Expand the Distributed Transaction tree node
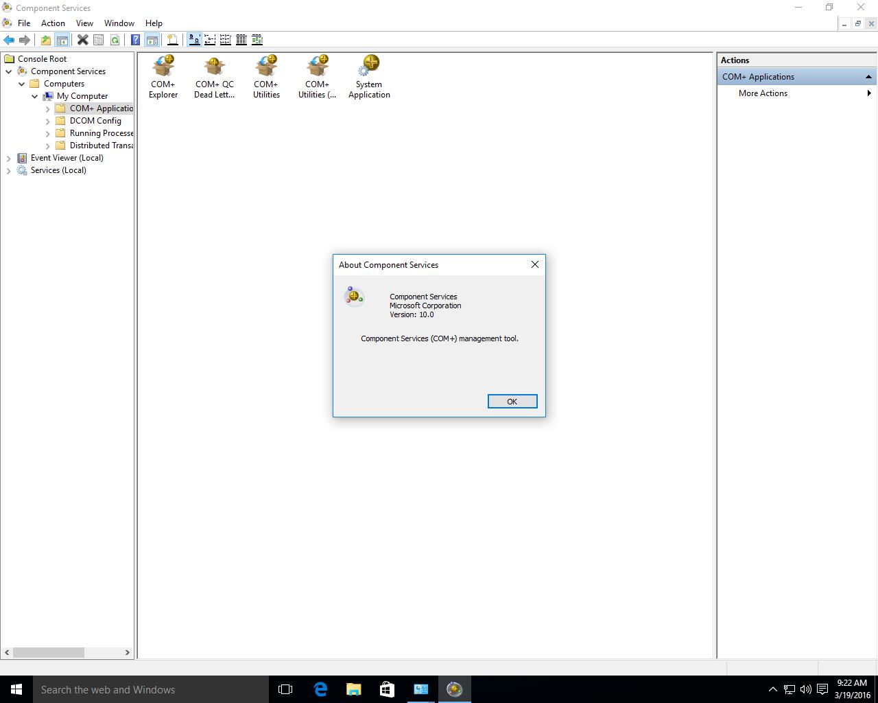Image resolution: width=878 pixels, height=703 pixels. (48, 146)
